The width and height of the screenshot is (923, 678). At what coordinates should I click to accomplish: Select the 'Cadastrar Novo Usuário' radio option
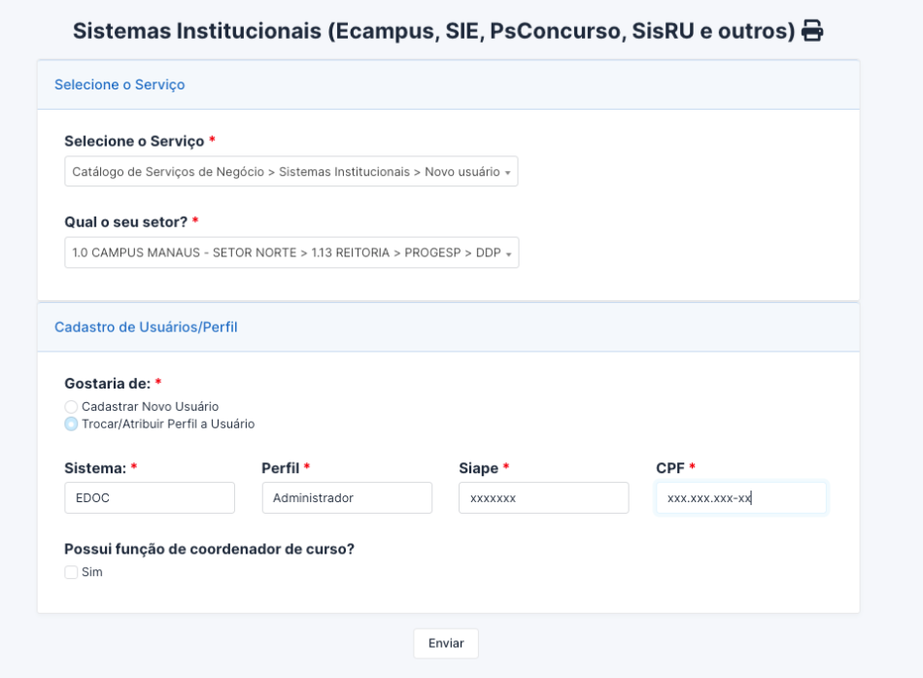pyautogui.click(x=71, y=406)
